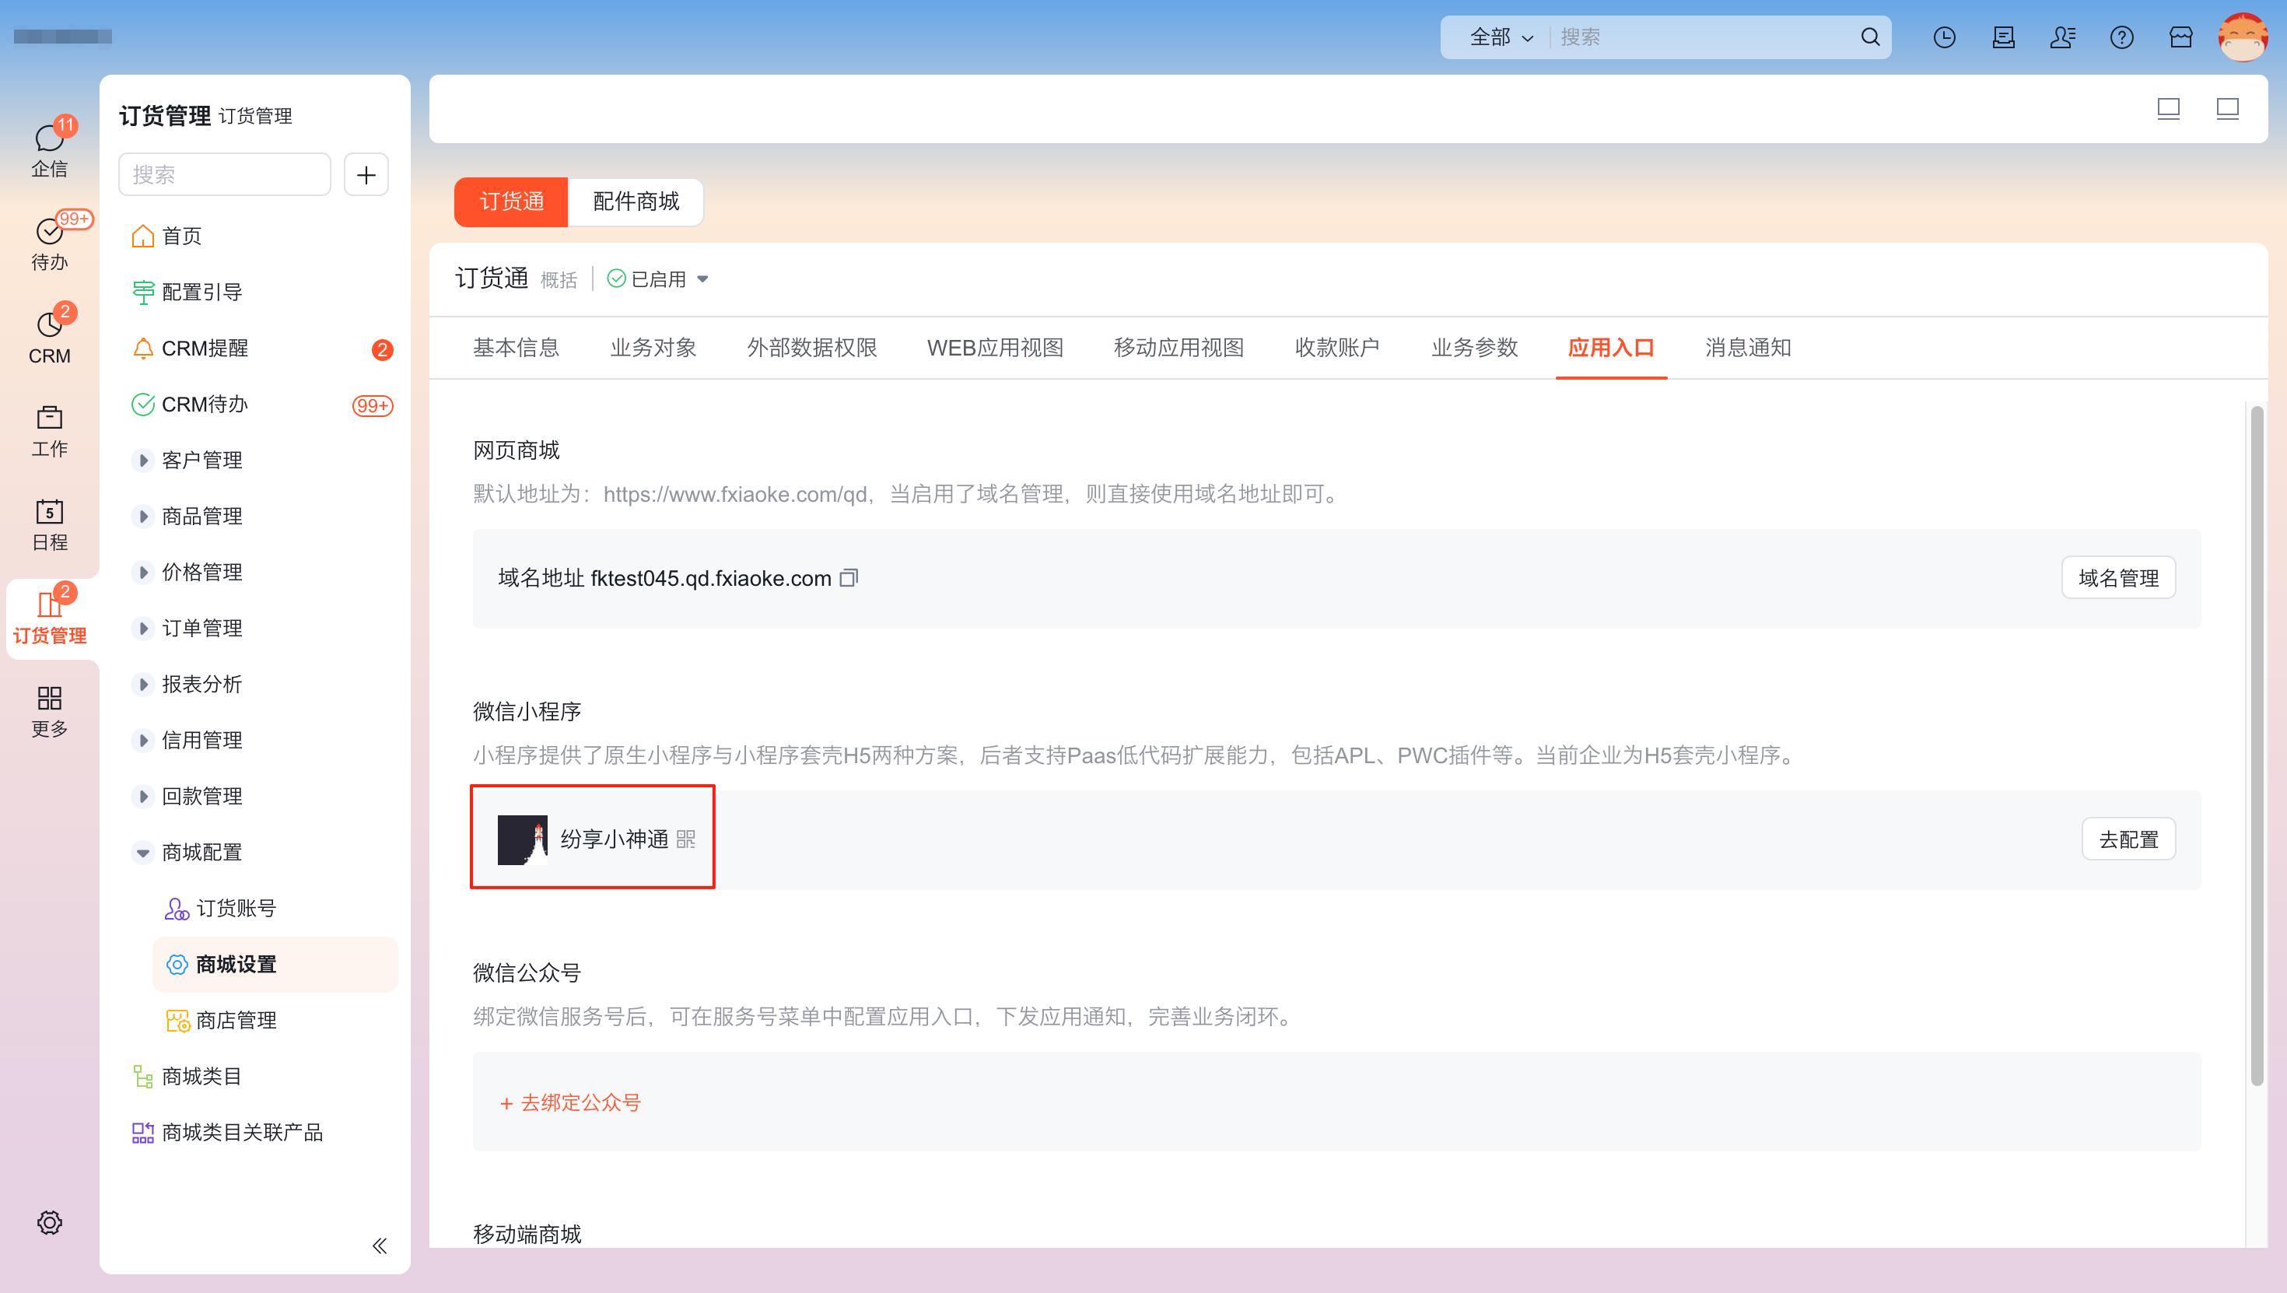Expand the 客户管理 tree node

point(143,460)
